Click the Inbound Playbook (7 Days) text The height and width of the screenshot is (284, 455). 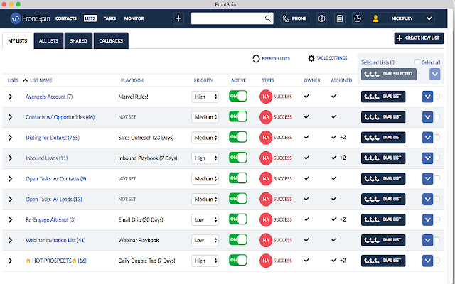click(x=148, y=158)
